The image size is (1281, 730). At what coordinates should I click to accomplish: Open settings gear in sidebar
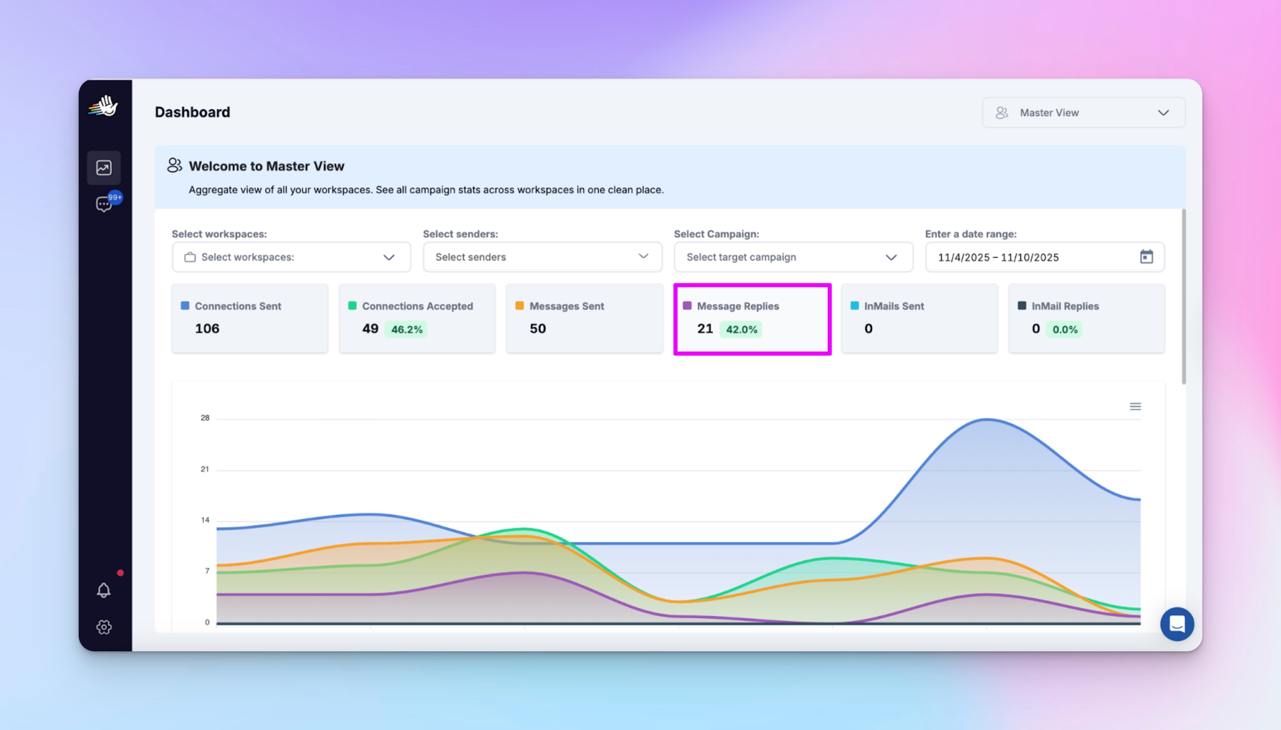pos(104,627)
